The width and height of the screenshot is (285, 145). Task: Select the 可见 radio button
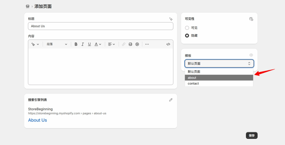(187, 28)
